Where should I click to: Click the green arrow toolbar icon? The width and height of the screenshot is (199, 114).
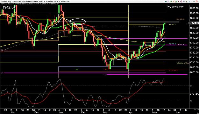point(166,2)
